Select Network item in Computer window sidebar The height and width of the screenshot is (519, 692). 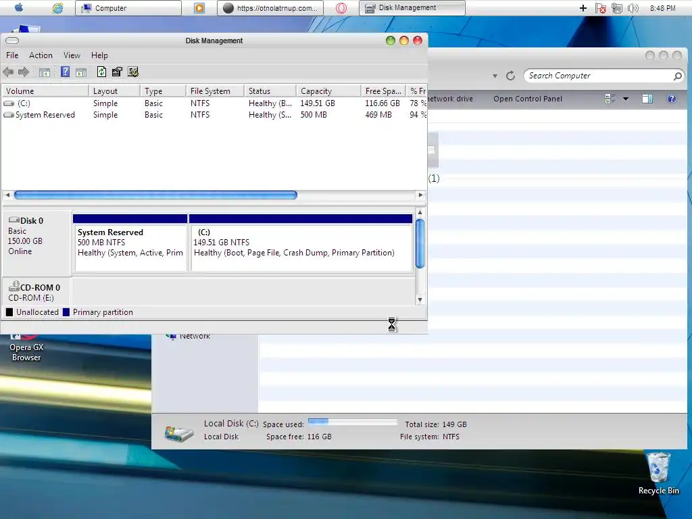[x=189, y=337]
